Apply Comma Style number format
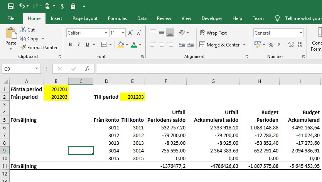 pos(279,45)
